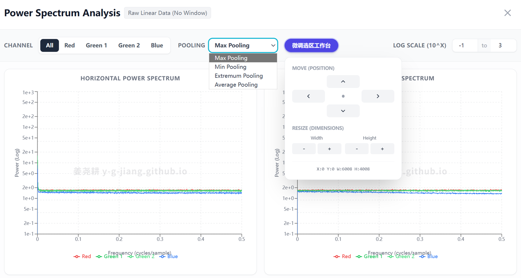Increase height with the plus button
Image resolution: width=521 pixels, height=278 pixels.
[382, 149]
